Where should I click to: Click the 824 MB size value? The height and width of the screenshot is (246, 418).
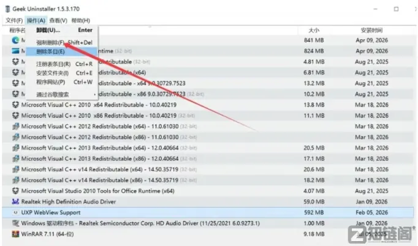(x=314, y=51)
